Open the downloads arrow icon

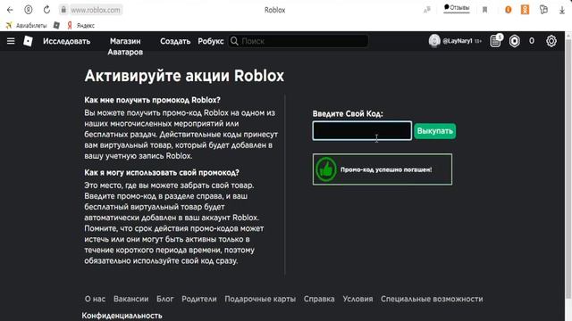pos(562,10)
